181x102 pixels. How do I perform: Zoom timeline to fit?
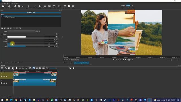click(74, 68)
